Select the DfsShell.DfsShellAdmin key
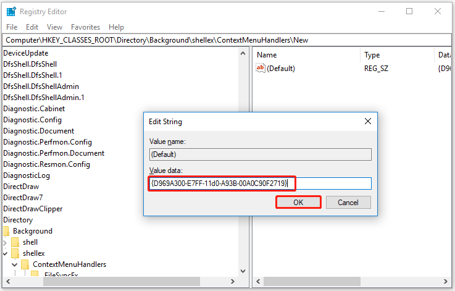455x291 pixels. (x=41, y=86)
